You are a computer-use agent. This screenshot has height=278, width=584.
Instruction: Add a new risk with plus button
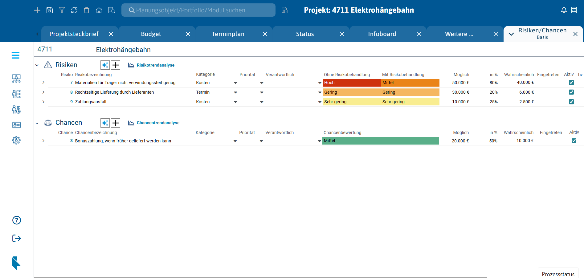click(x=116, y=65)
